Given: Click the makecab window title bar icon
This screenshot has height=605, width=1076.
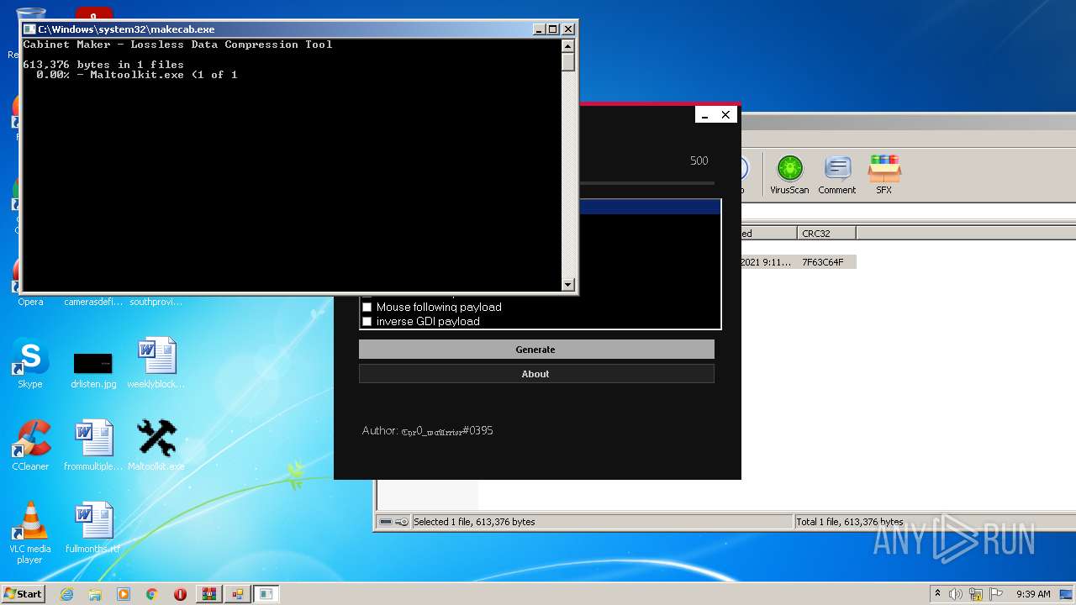Looking at the screenshot, I should [x=30, y=29].
